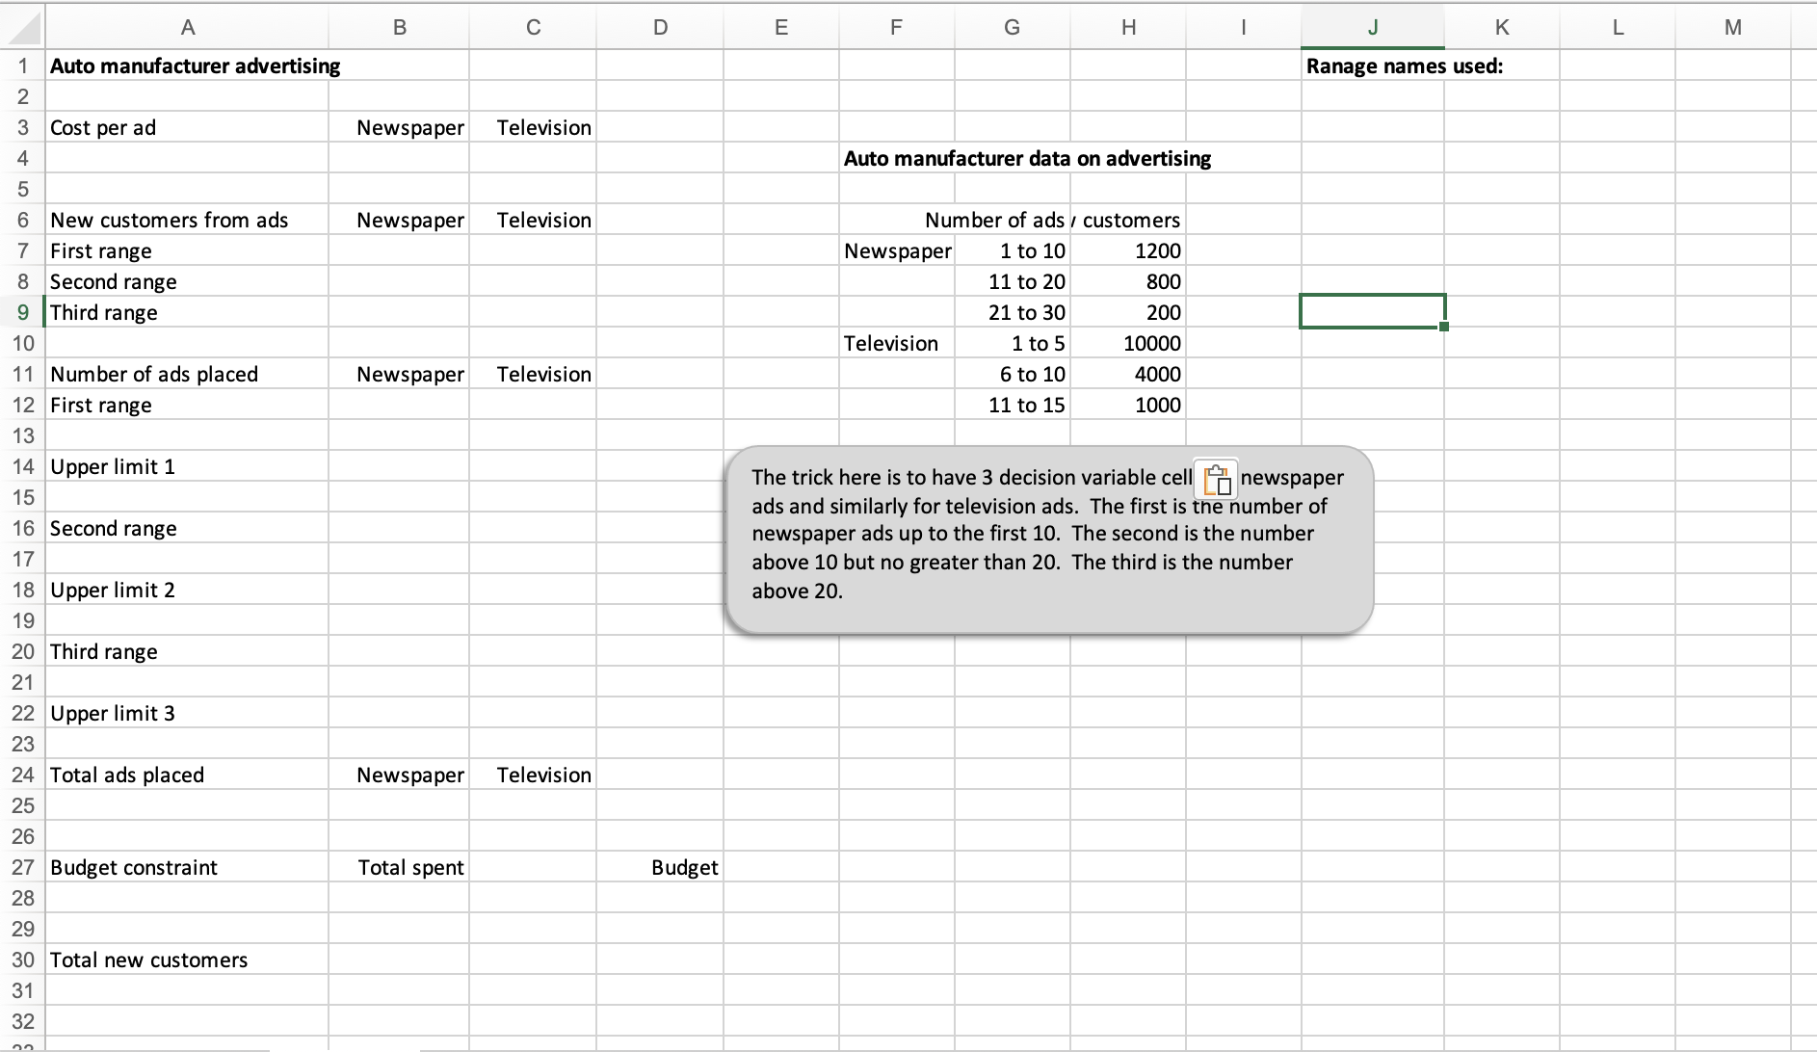Select column G header
The image size is (1817, 1052).
pos(1013,27)
